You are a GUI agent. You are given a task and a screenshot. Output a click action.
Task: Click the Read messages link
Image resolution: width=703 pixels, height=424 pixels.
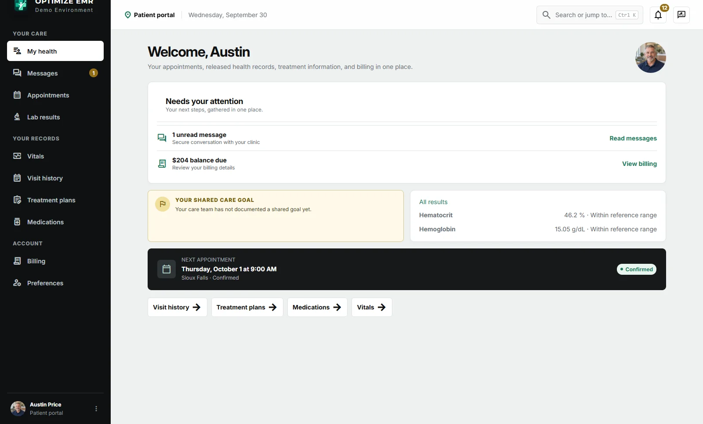633,138
